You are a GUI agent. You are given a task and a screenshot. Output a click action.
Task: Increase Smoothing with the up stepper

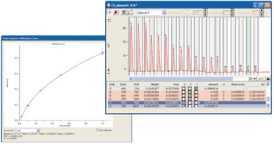[232, 11]
